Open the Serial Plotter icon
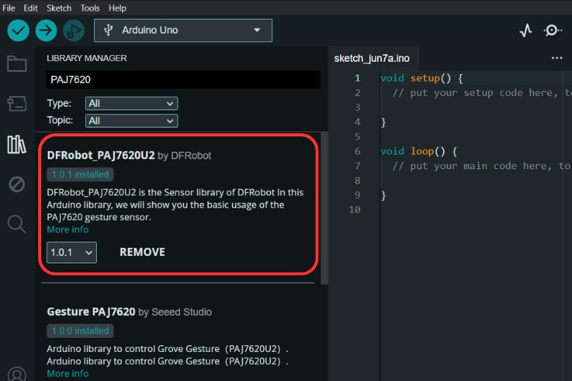Screen dimensions: 572x381 tap(525, 30)
